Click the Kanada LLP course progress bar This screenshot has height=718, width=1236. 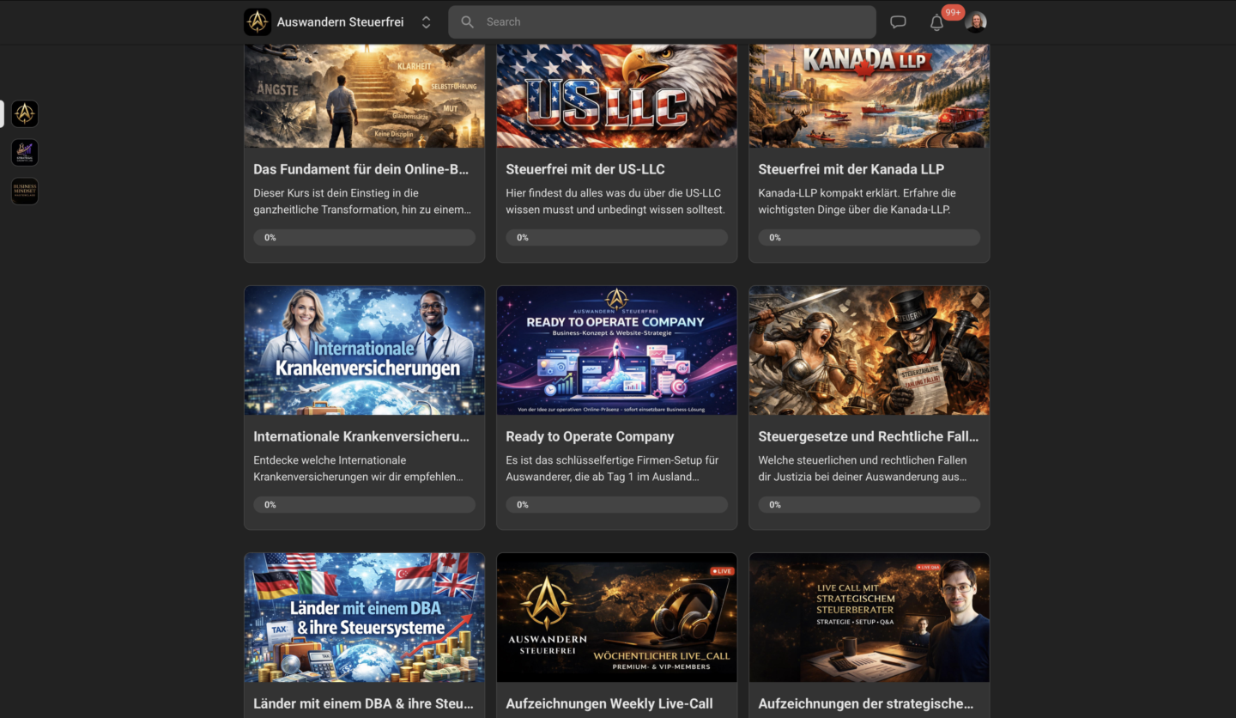[869, 237]
